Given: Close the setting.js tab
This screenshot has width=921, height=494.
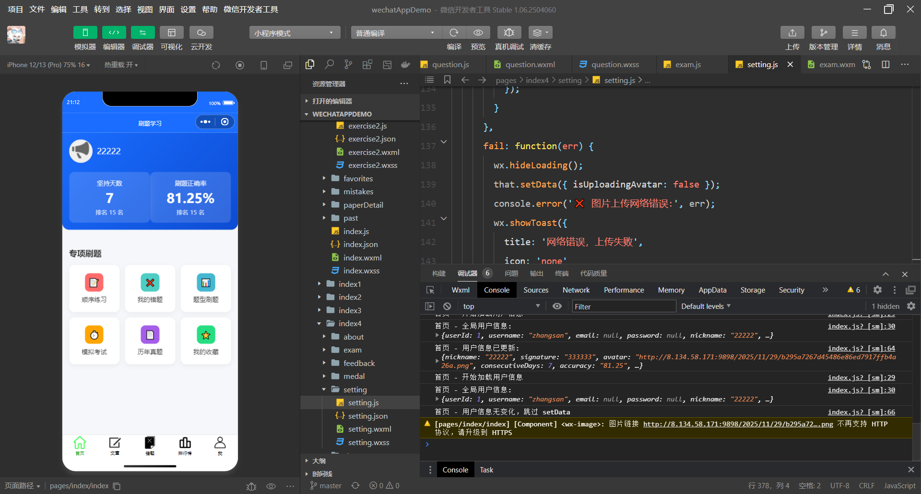Looking at the screenshot, I should [790, 64].
